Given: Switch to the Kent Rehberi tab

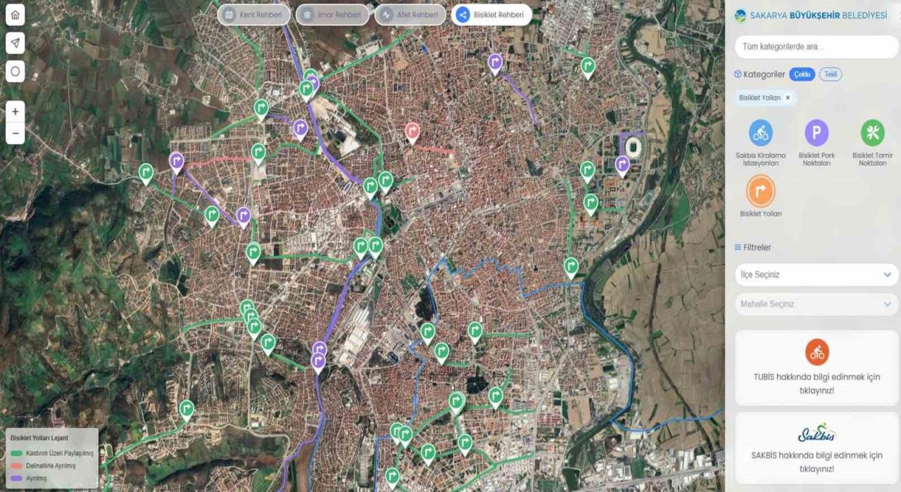Looking at the screenshot, I should (254, 15).
